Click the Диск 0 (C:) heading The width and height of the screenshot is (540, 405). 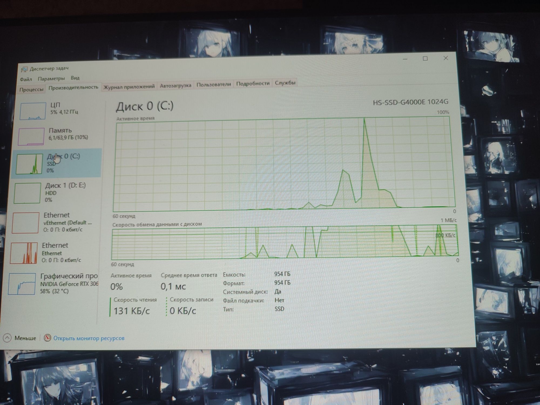click(x=145, y=106)
